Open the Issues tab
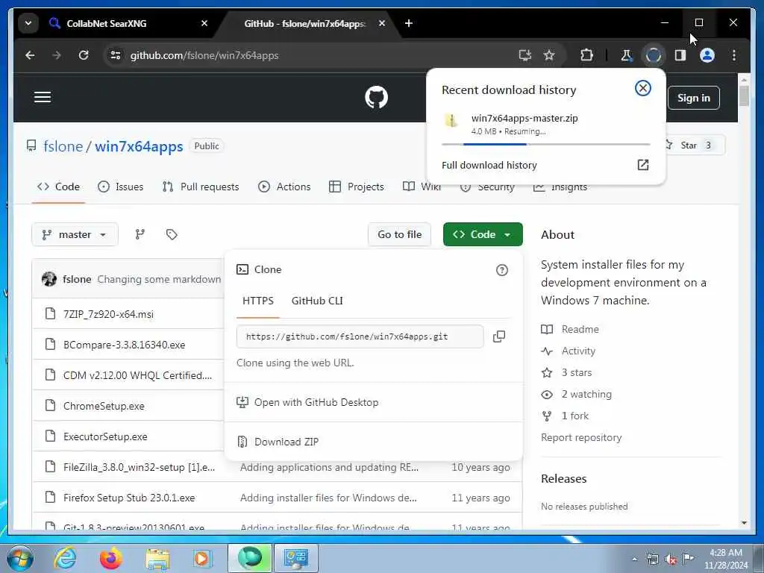Screen dimensions: 764x573 120,187
